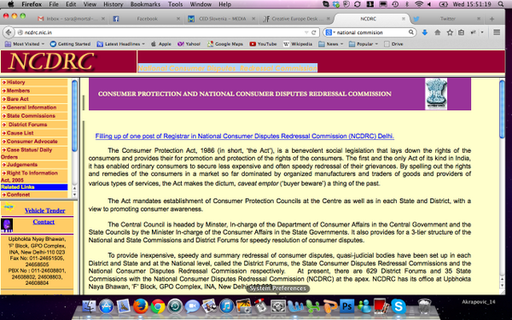512x320 pixels.
Task: Show bookmarks list icon in toolbar
Action: (x=461, y=32)
